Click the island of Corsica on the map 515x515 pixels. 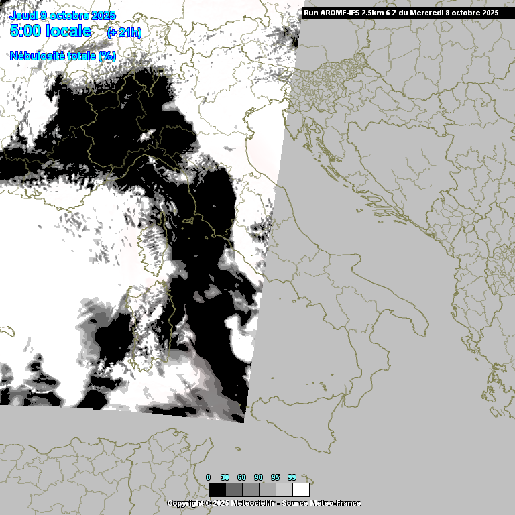pyautogui.click(x=154, y=248)
